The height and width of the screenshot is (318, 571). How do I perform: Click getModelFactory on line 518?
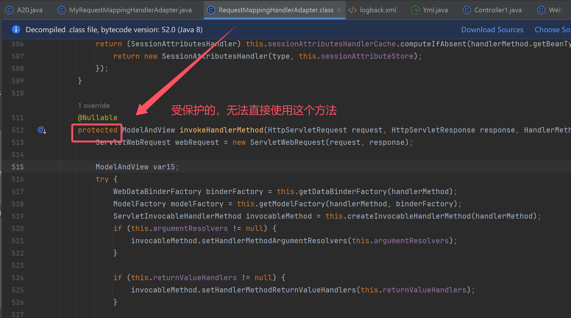(292, 204)
